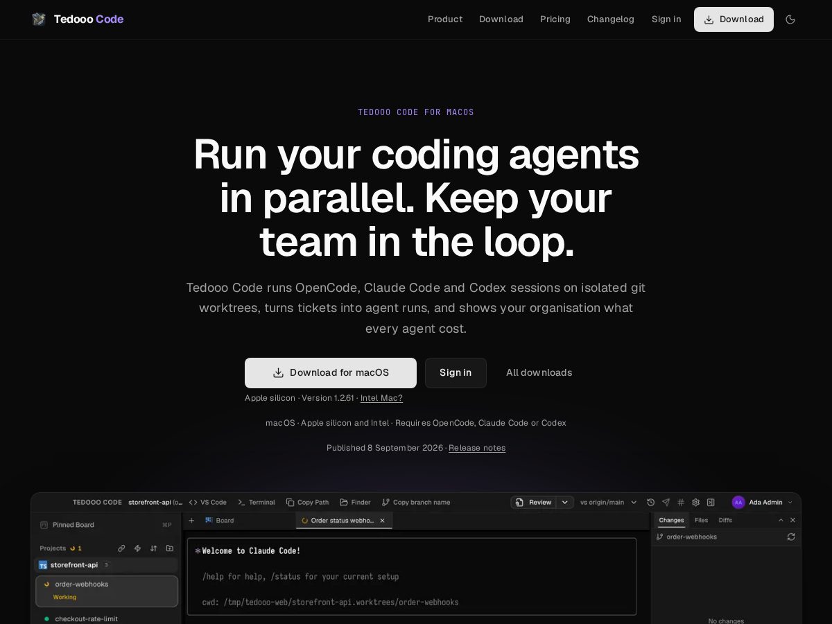Select the Order status webhook tab
832x624 pixels.
(343, 520)
